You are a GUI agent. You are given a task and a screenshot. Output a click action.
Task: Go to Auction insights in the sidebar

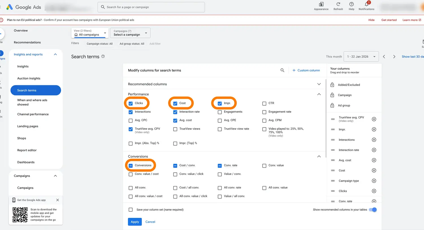click(29, 78)
